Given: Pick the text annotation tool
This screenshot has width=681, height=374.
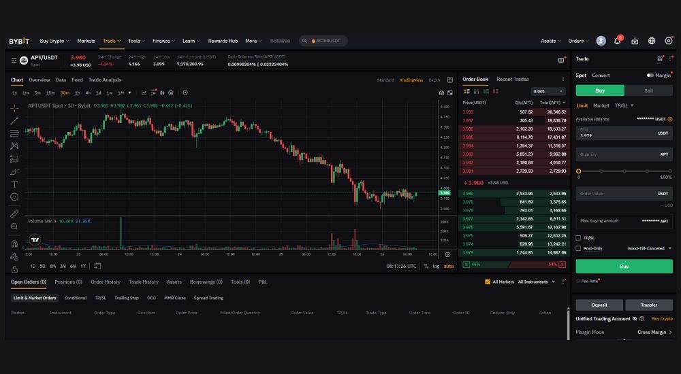Looking at the screenshot, I should point(14,184).
